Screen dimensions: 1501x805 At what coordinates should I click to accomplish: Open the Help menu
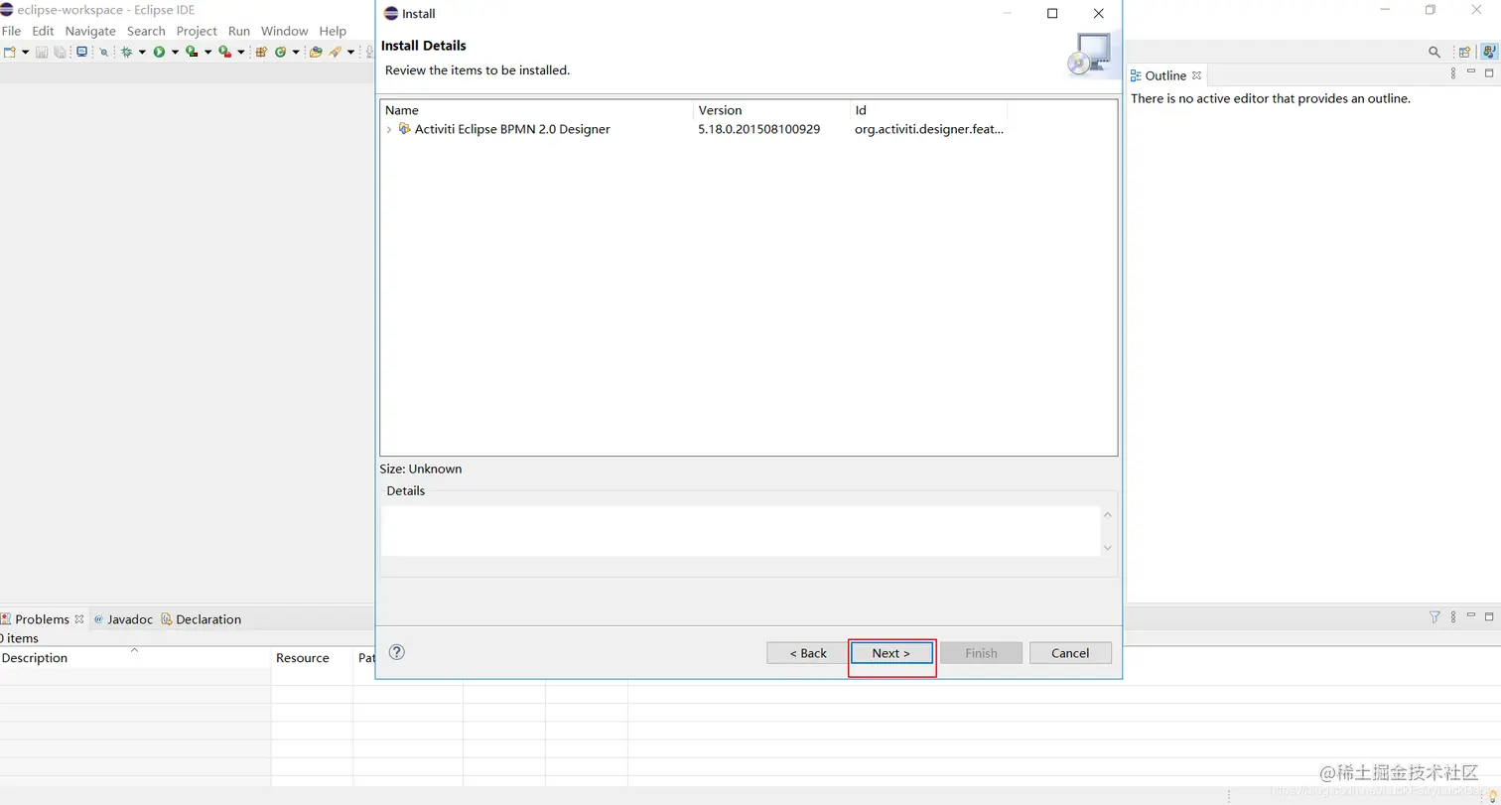(333, 31)
